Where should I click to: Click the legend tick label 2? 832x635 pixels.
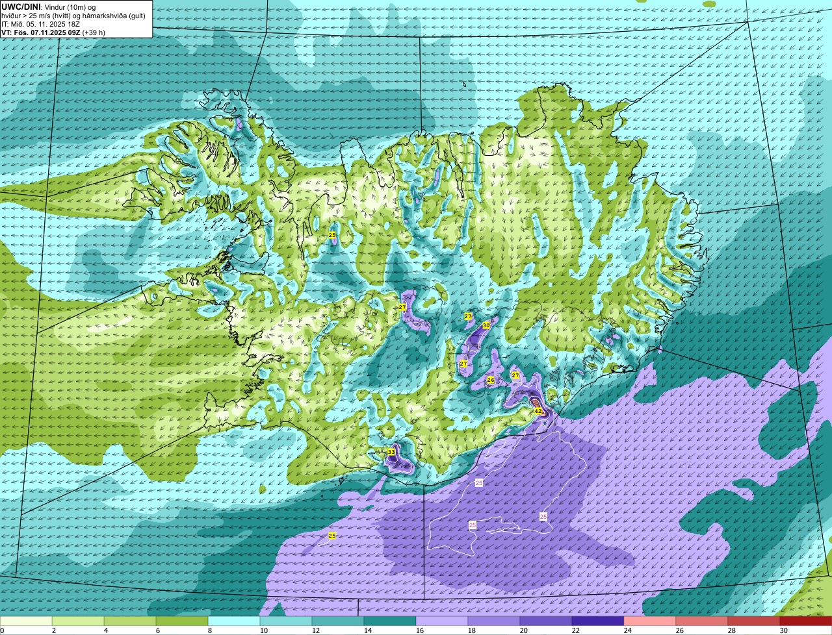point(54,630)
